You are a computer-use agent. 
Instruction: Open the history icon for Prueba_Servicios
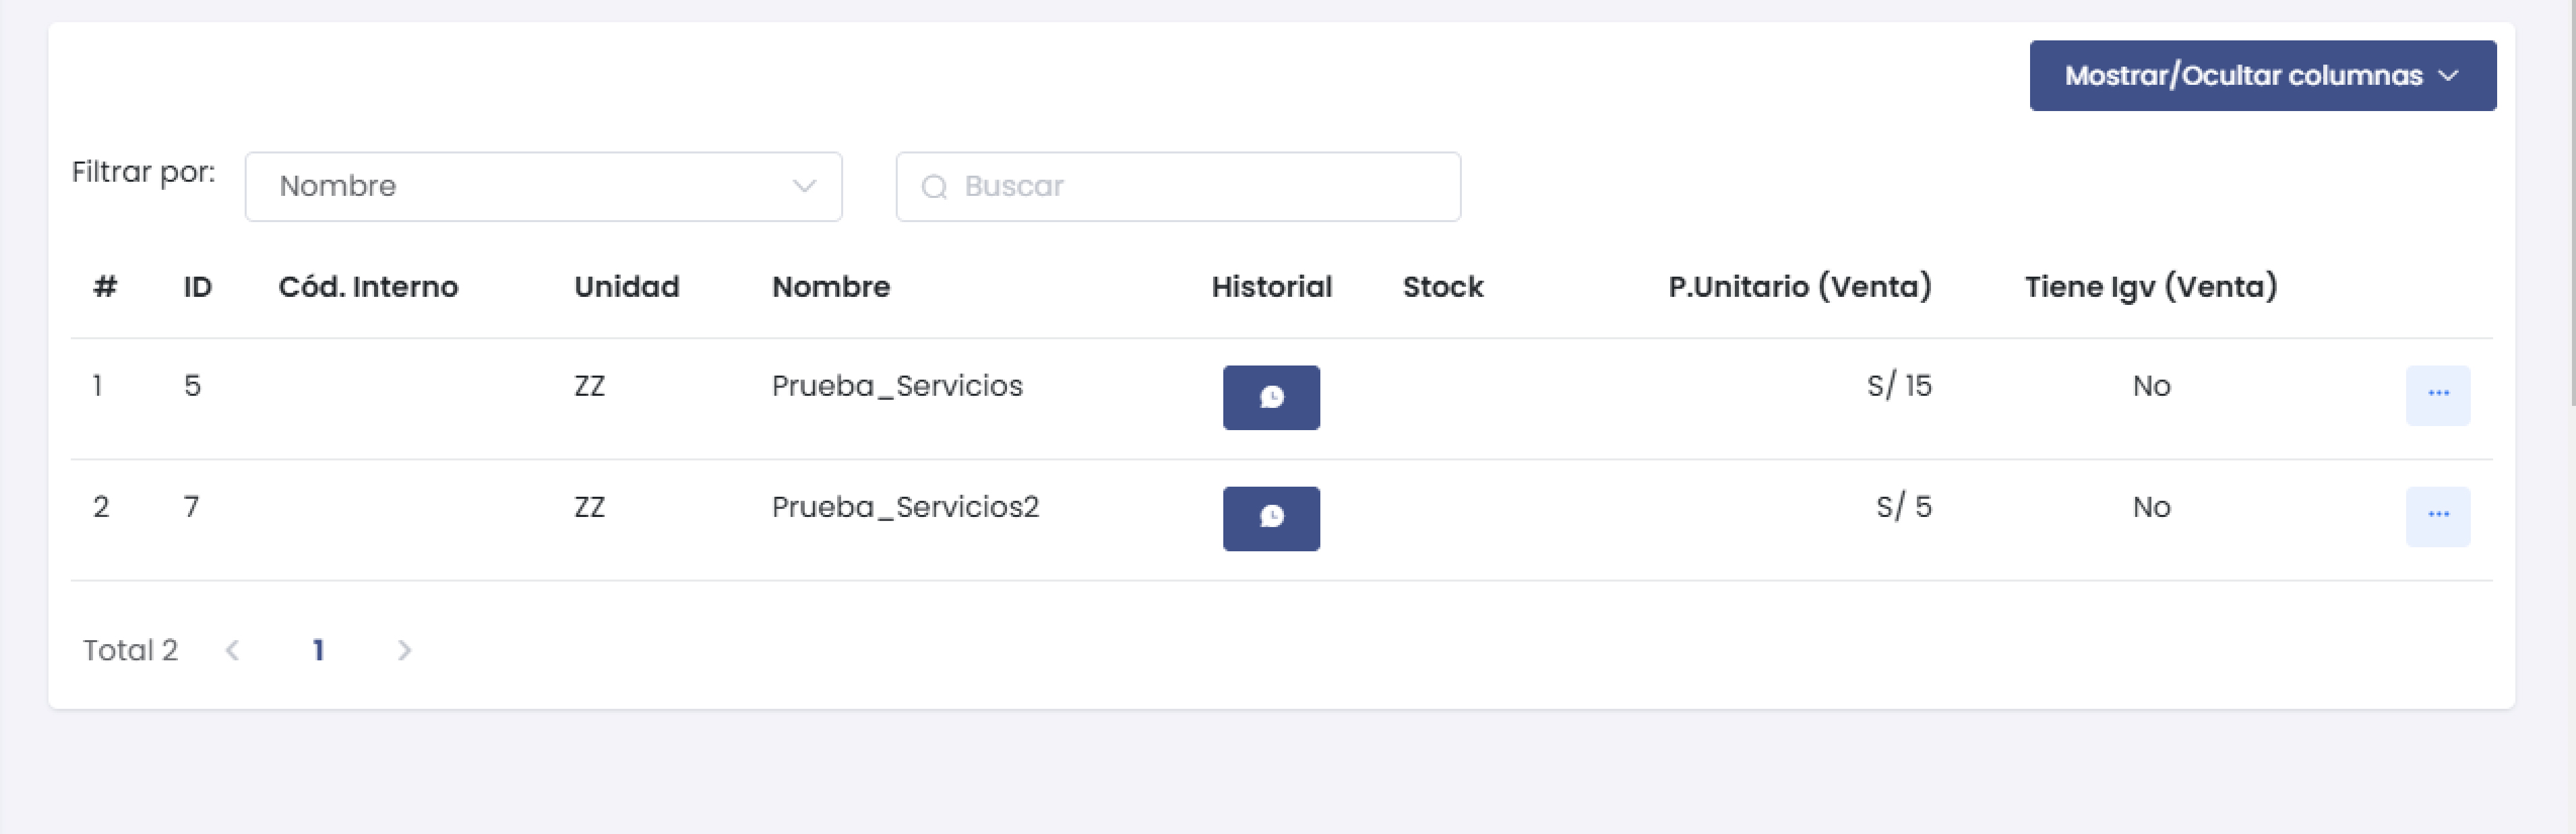click(x=1271, y=398)
